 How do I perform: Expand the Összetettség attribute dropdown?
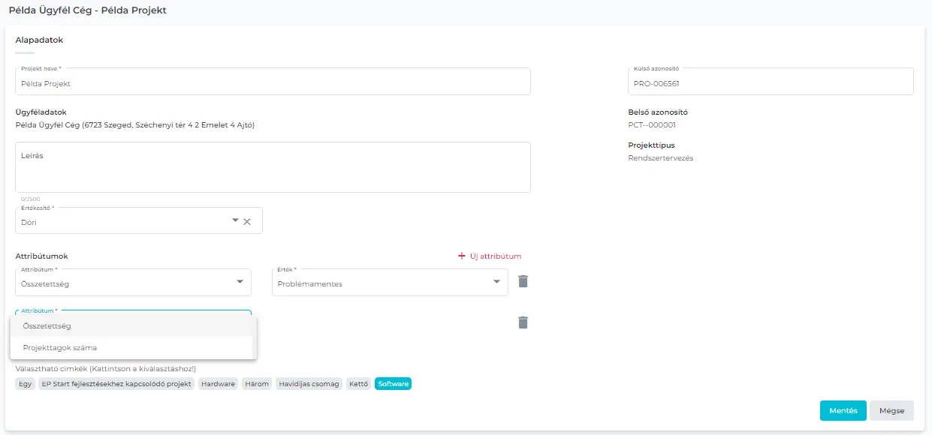point(240,282)
